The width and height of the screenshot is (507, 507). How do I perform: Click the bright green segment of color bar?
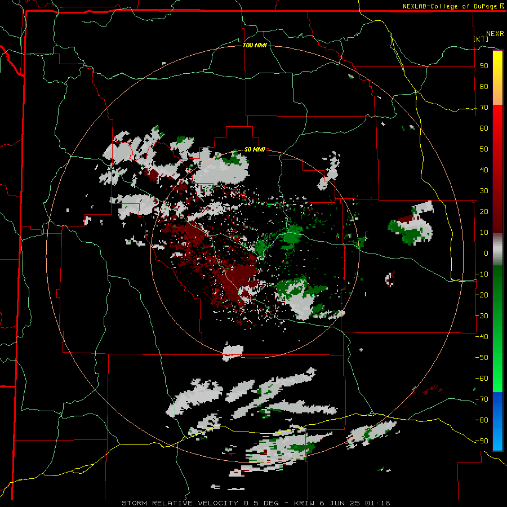[497, 372]
